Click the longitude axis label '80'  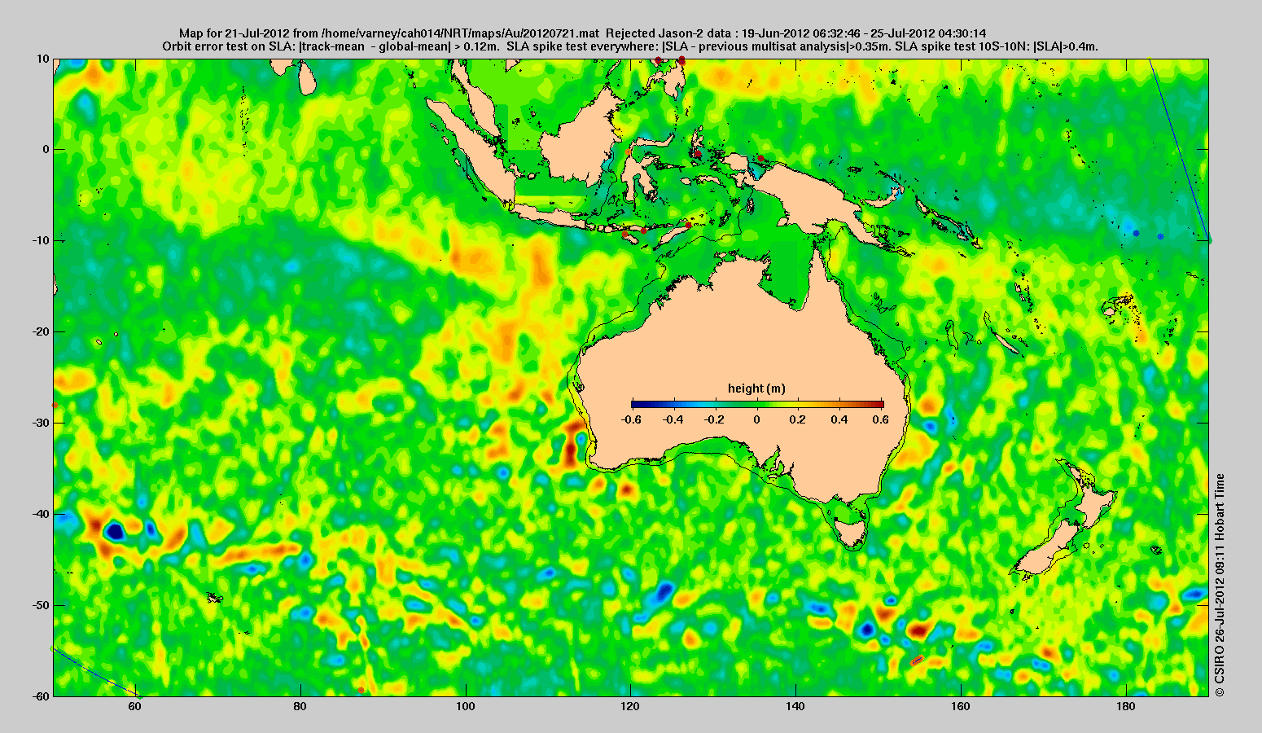pos(300,707)
